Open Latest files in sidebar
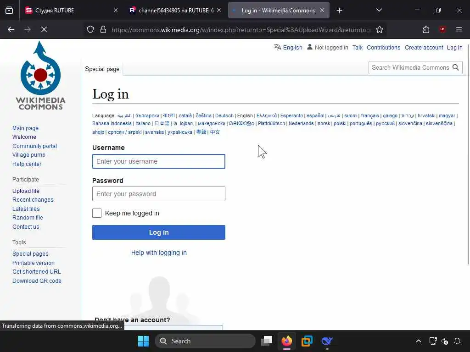Screen dimensions: 470x352 tap(26, 209)
